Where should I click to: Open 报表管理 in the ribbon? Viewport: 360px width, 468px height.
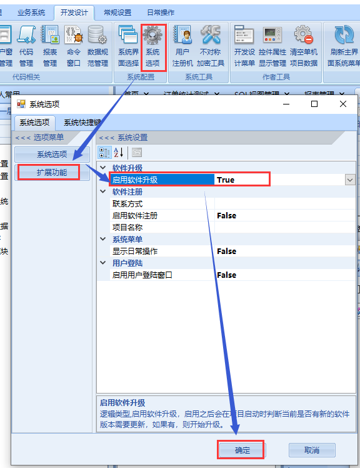pyautogui.click(x=50, y=47)
